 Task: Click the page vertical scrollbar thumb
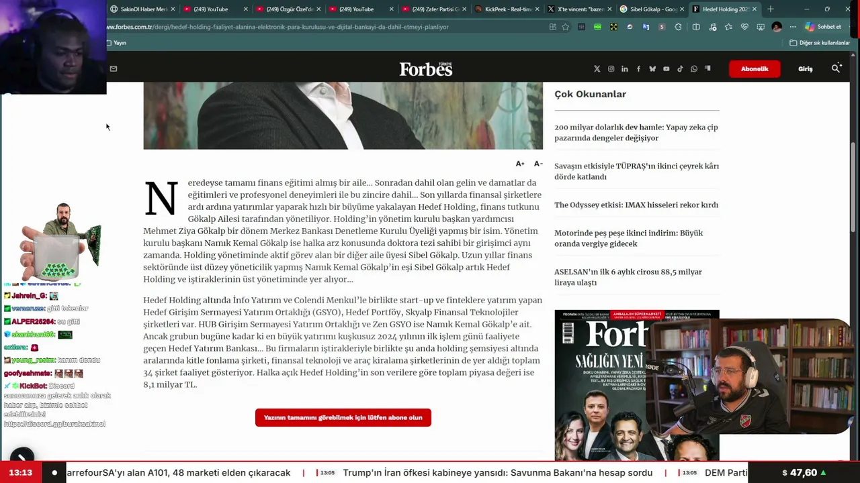point(854,186)
